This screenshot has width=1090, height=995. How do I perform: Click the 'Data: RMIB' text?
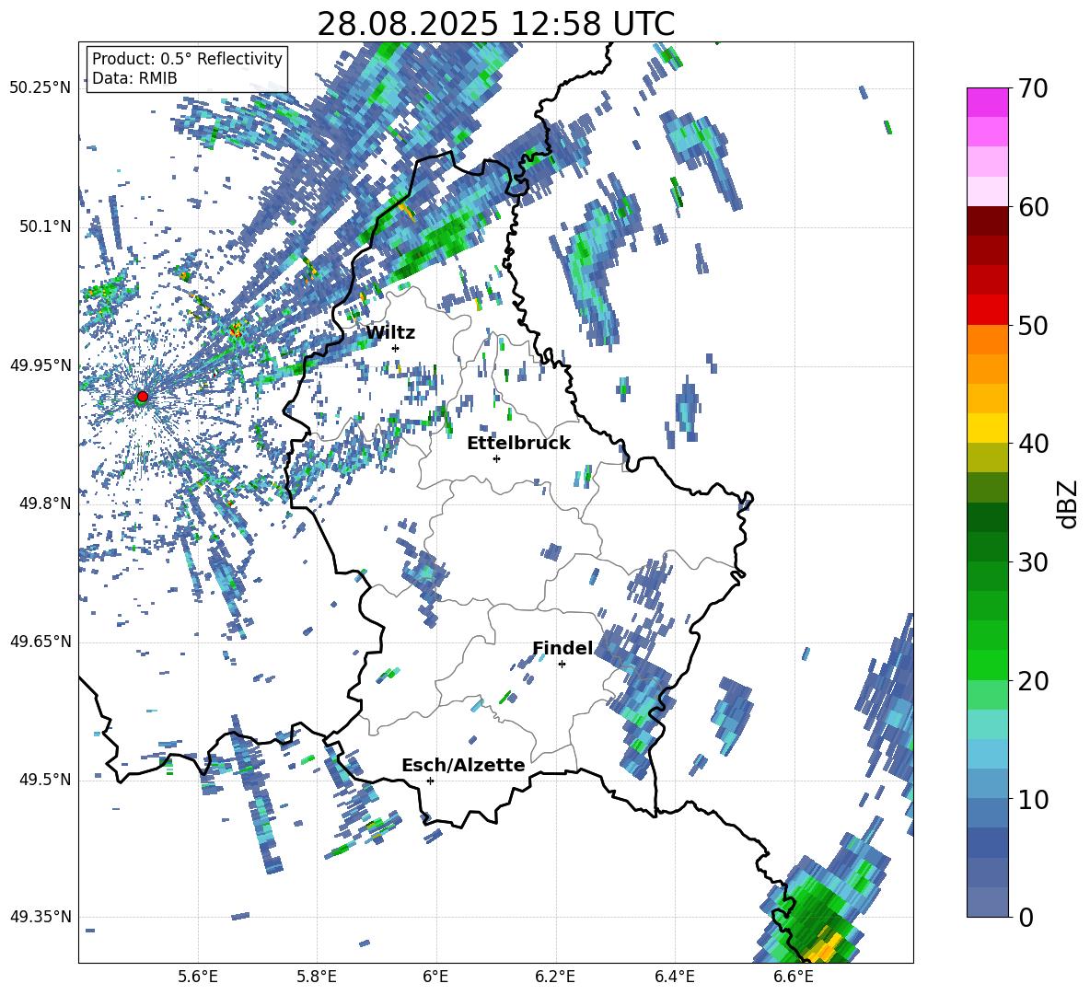coord(134,78)
